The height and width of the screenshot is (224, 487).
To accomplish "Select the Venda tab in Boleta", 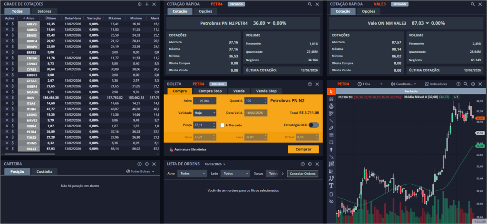I will coord(239,91).
